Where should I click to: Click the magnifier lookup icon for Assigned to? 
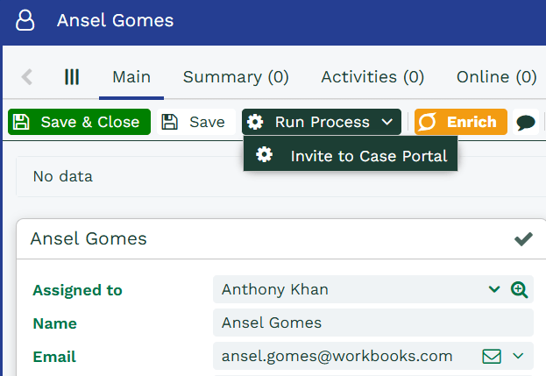pyautogui.click(x=519, y=289)
